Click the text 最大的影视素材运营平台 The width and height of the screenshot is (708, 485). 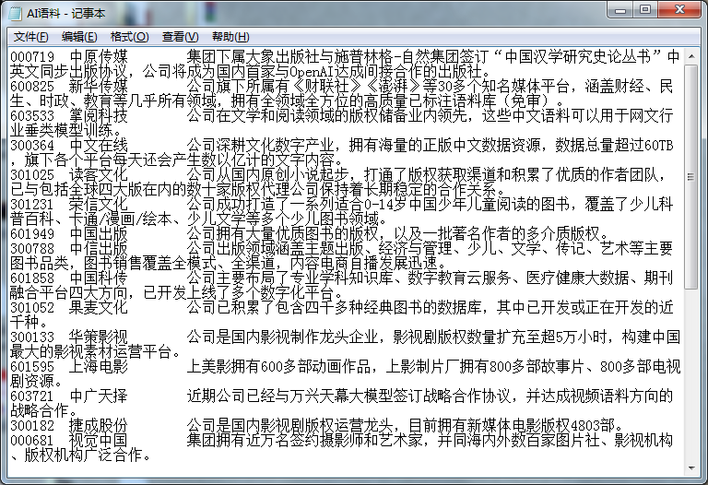90,352
